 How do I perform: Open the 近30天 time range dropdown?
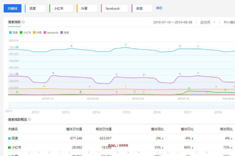[208, 22]
